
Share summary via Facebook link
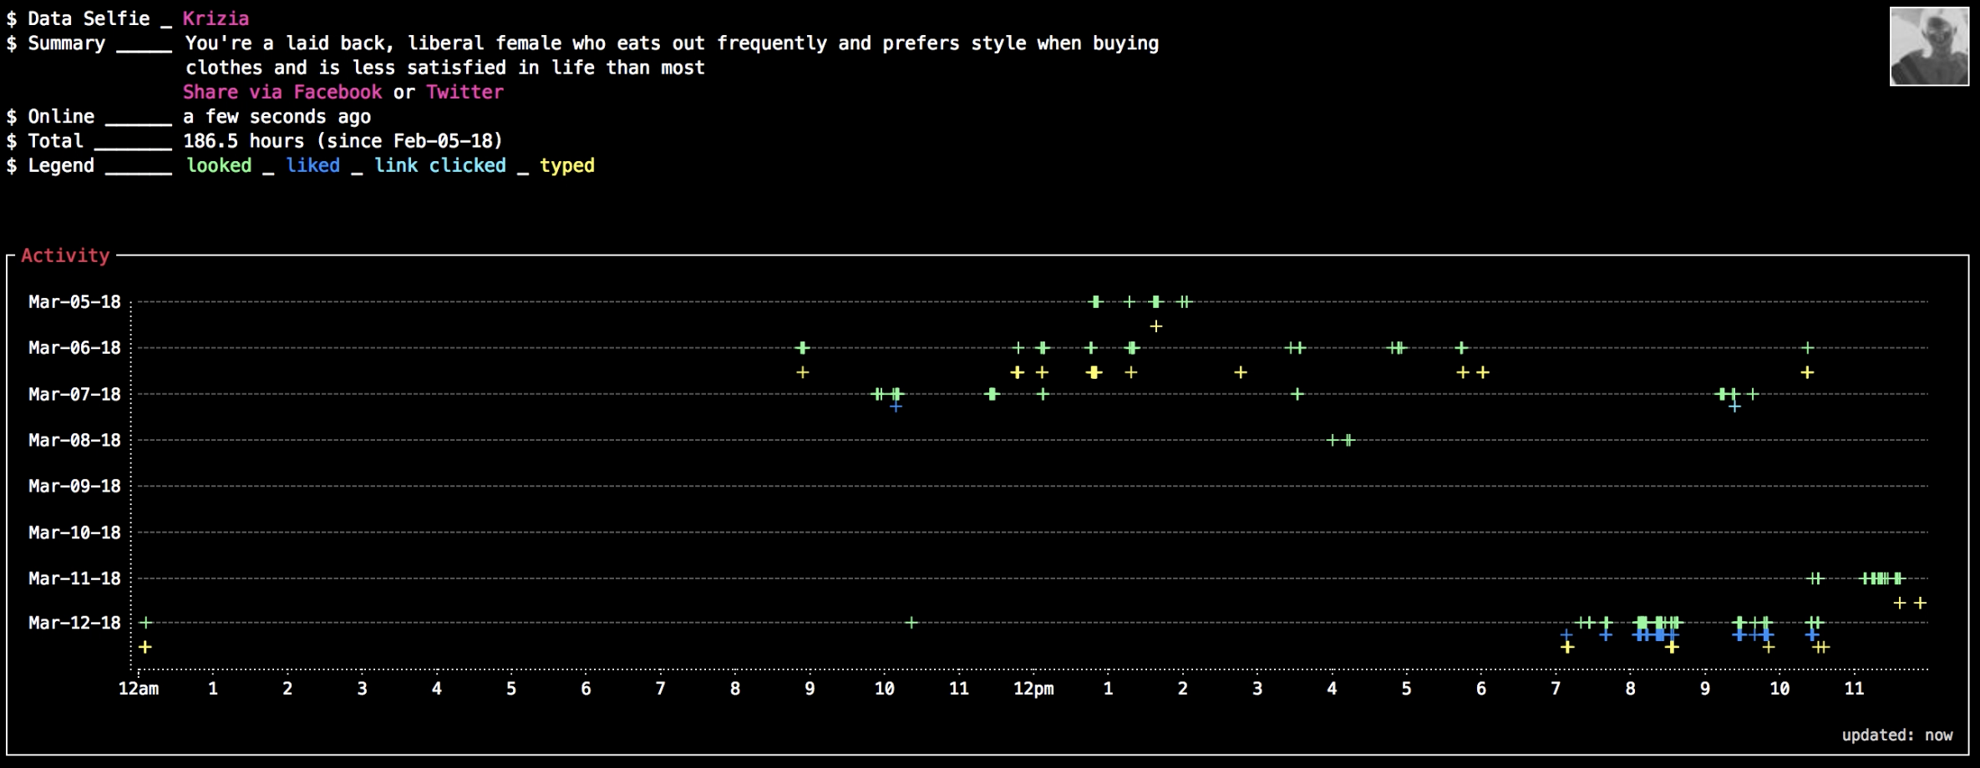[x=282, y=92]
